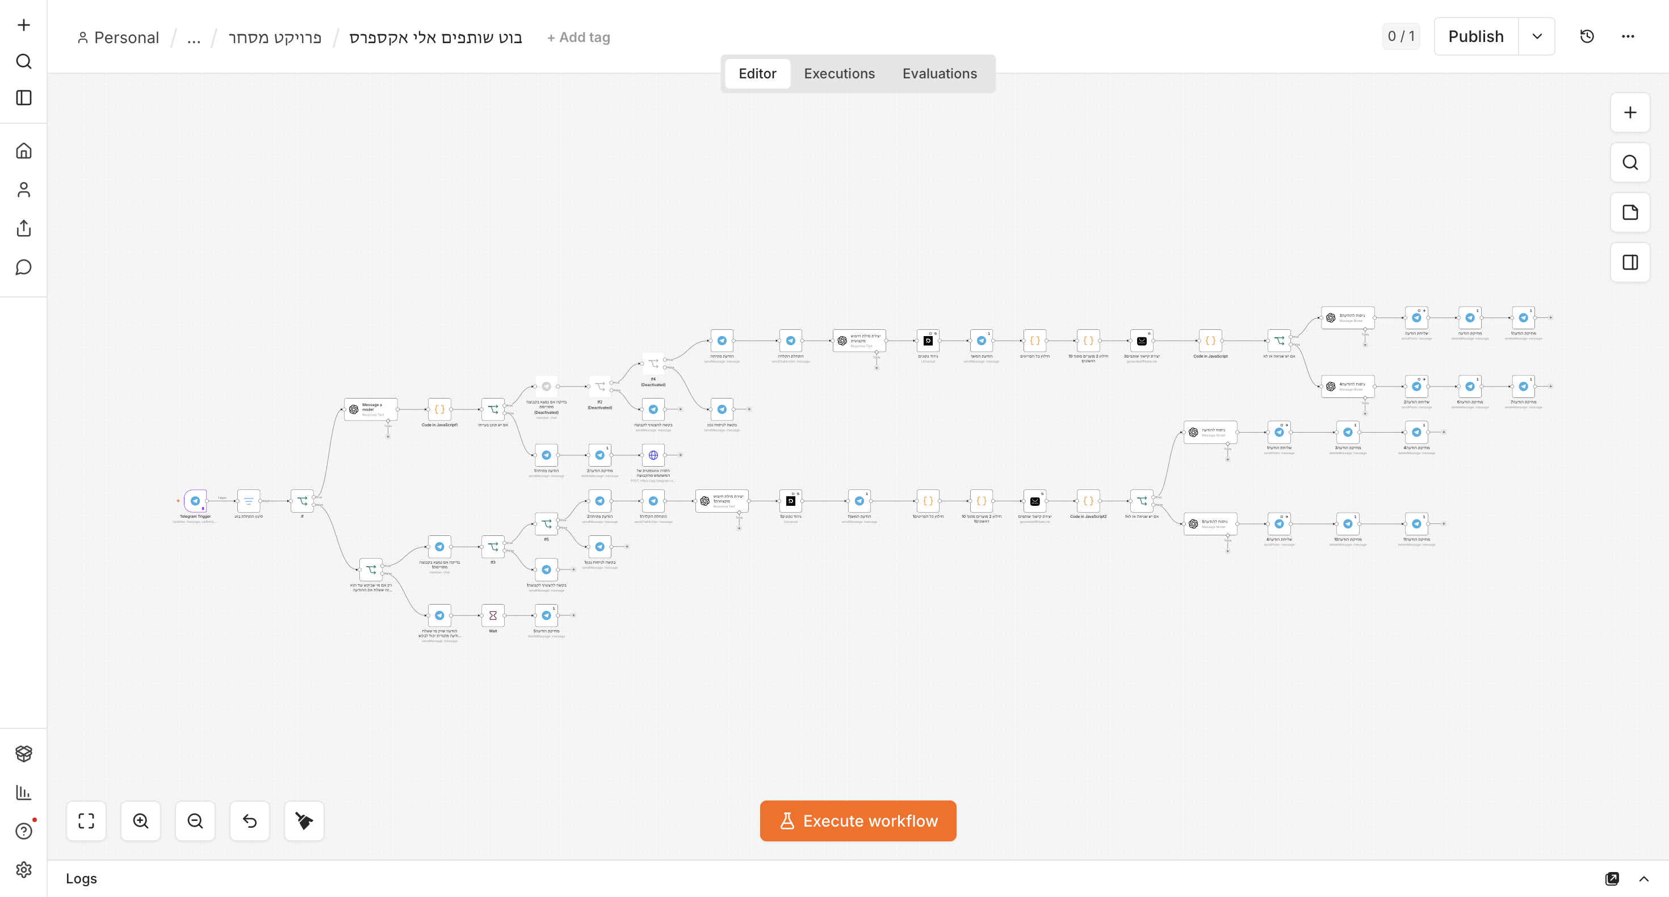Open the insights chart icon

tap(23, 792)
